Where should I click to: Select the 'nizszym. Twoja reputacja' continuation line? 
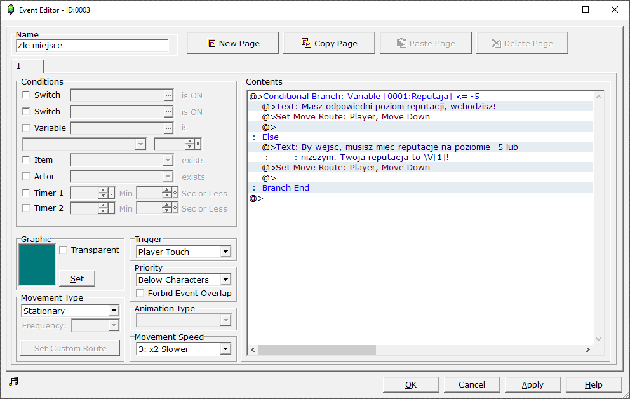pyautogui.click(x=420, y=157)
